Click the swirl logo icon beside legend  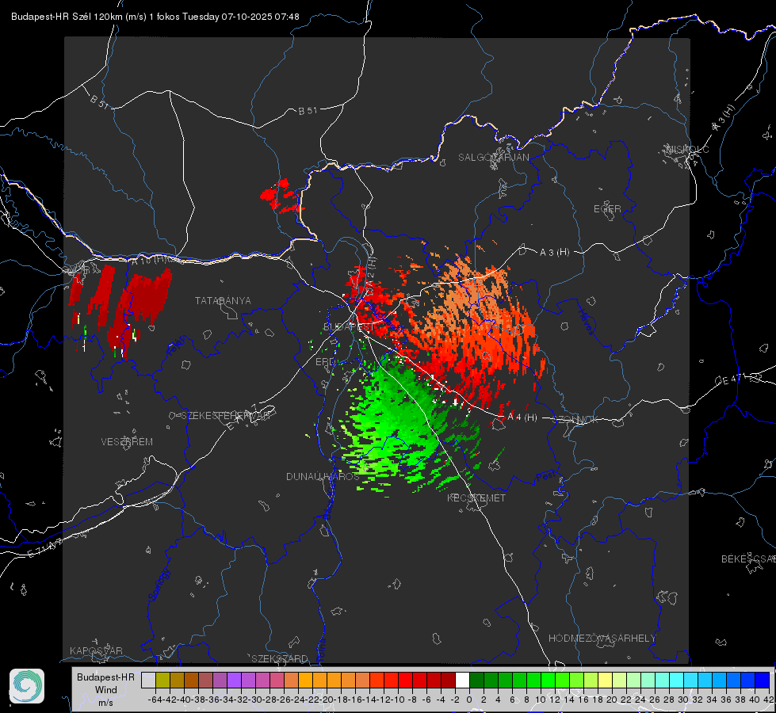pos(27,686)
